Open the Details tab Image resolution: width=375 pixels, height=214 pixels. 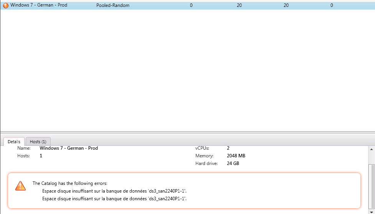tap(14, 142)
